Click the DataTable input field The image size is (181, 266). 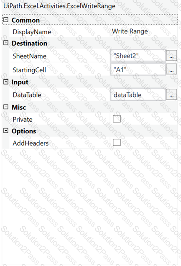click(x=138, y=95)
